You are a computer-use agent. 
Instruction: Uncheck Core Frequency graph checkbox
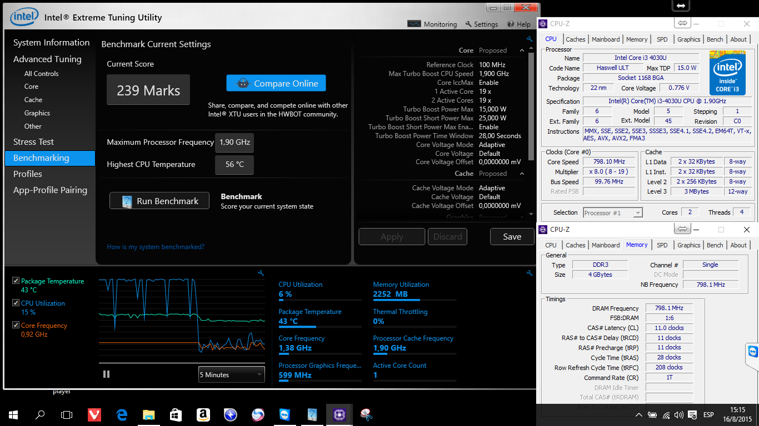[x=16, y=325]
